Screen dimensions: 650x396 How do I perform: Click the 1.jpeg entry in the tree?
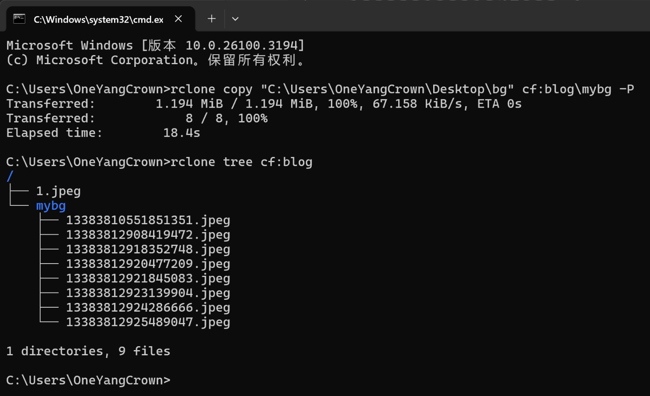[x=58, y=191]
